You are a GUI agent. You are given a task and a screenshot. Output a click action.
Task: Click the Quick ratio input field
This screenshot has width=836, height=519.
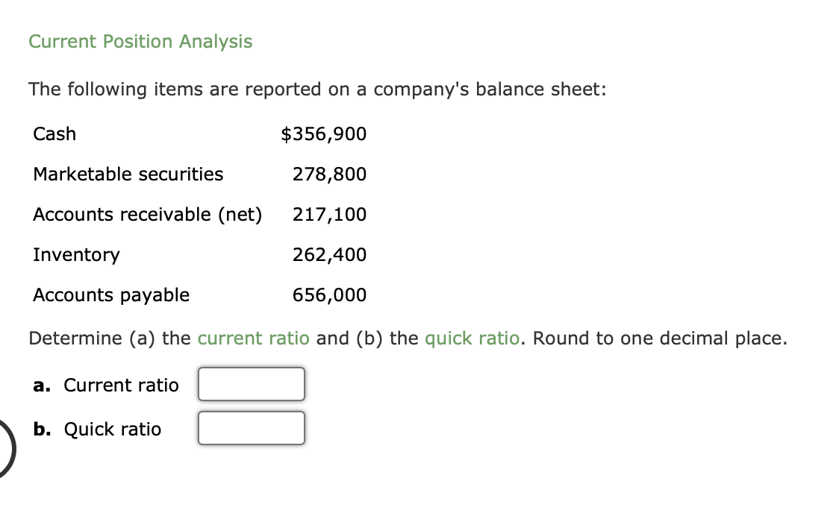pos(251,427)
